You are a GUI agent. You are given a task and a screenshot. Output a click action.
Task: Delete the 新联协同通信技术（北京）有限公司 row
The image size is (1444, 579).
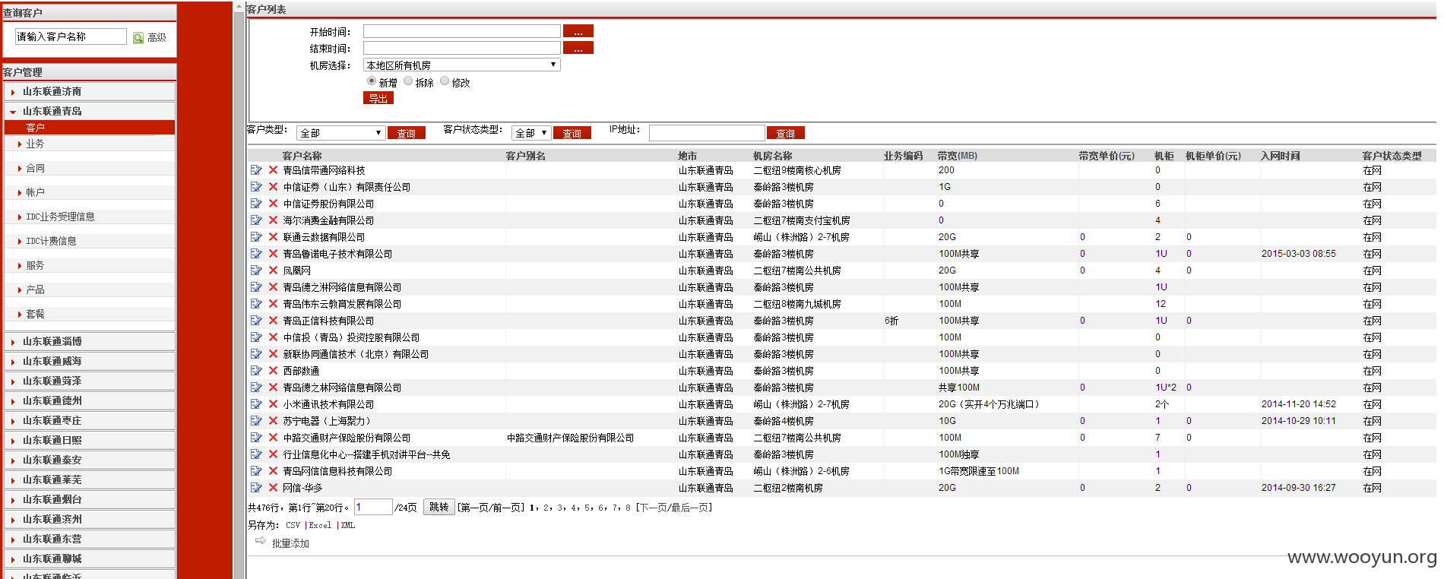tap(273, 354)
